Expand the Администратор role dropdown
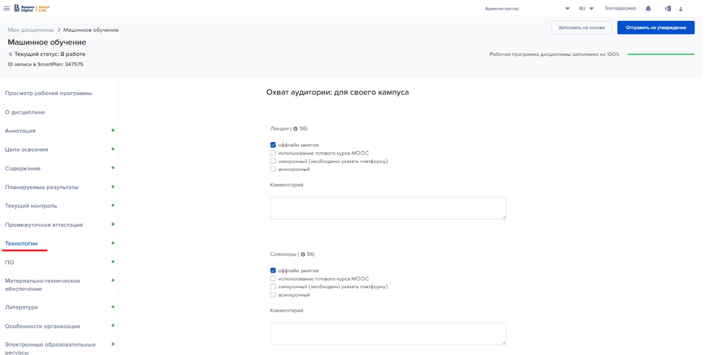This screenshot has height=355, width=707. click(x=567, y=8)
